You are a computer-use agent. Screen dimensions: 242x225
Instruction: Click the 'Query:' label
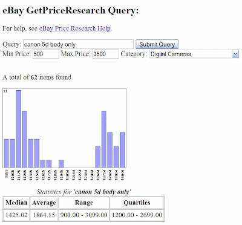(11, 44)
